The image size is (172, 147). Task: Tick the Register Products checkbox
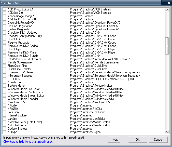point(5,42)
